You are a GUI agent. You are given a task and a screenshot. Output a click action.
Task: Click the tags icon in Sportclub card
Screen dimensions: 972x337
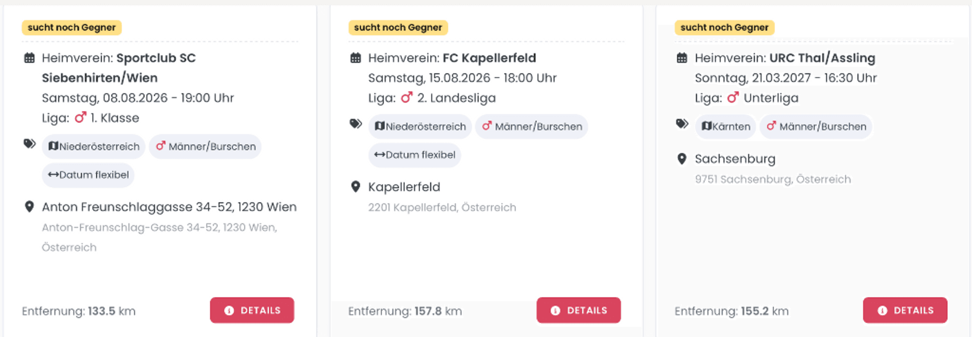coord(29,144)
